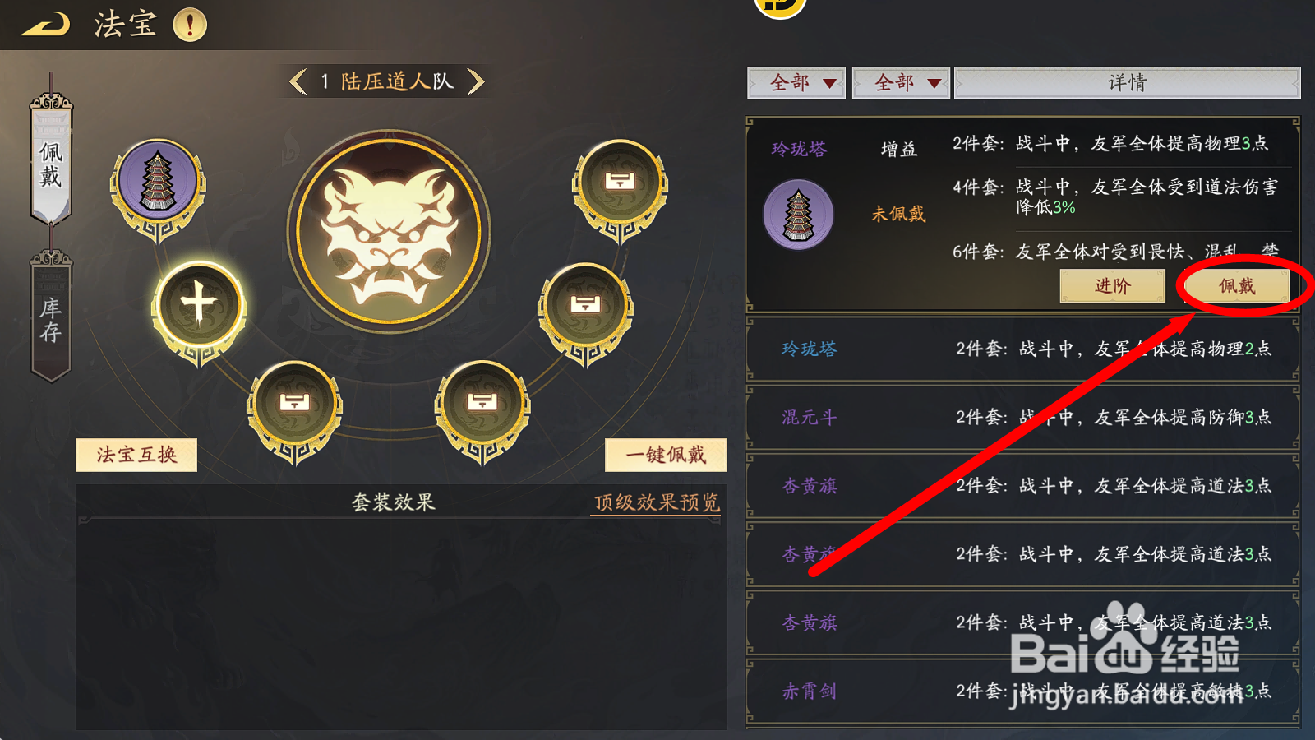Select the bottom-left empty treasure slot
The height and width of the screenshot is (740, 1315).
[294, 409]
